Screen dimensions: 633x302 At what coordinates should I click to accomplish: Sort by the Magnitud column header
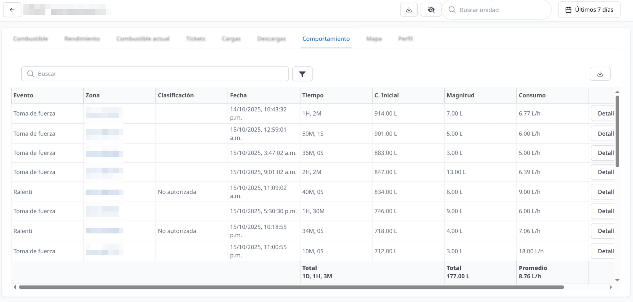click(x=481, y=95)
